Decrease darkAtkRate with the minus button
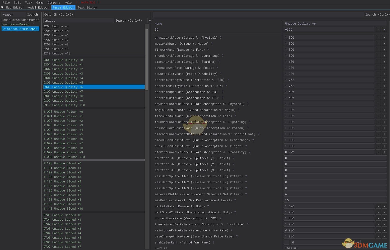Image resolution: width=390 pixels, height=250 pixels. [378, 206]
